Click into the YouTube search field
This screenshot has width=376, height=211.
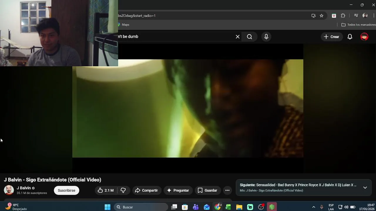[x=176, y=37]
